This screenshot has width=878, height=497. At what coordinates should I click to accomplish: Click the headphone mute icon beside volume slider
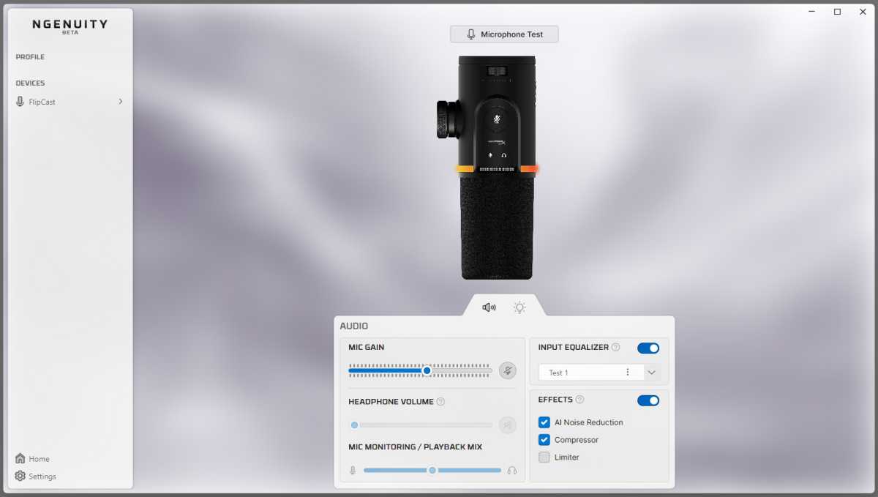coord(507,425)
